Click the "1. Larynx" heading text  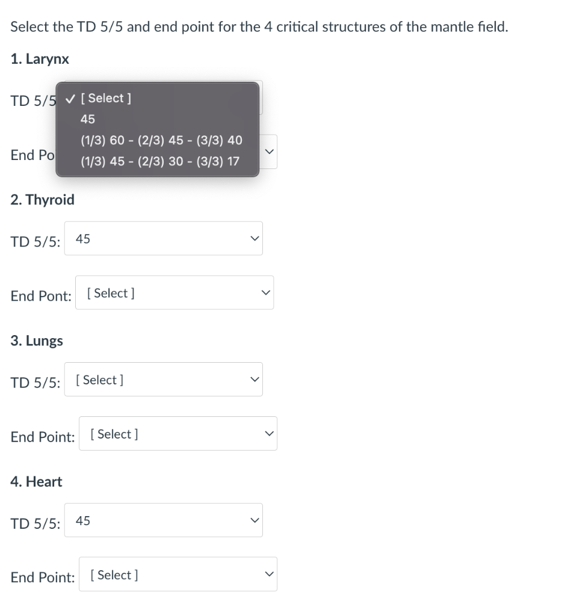40,59
